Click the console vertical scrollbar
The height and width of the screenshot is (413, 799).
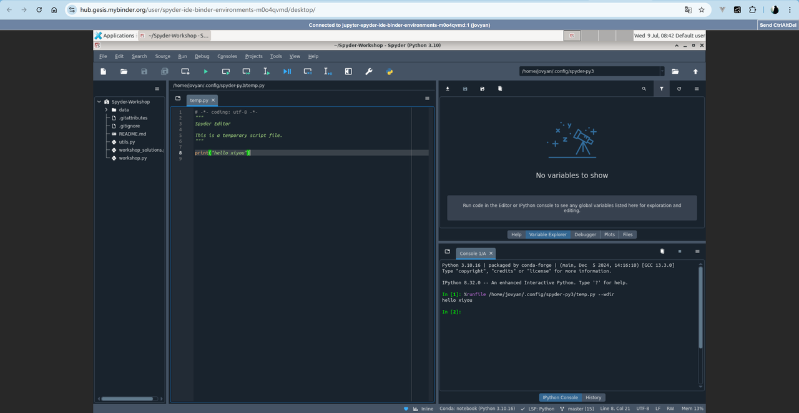click(x=700, y=307)
